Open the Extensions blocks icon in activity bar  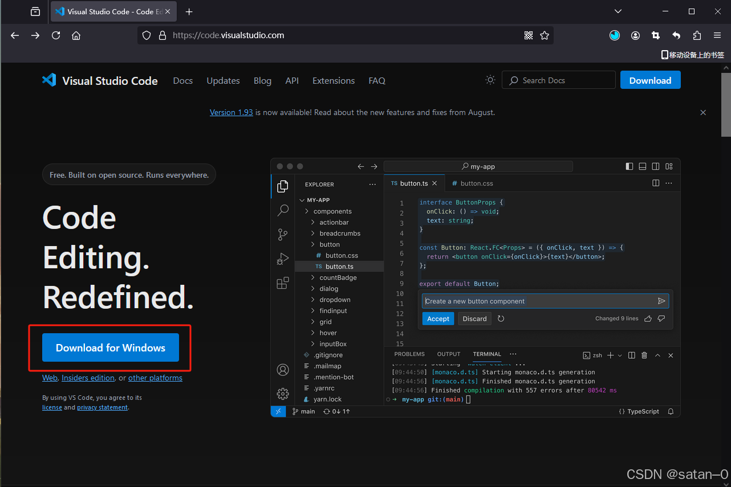[282, 283]
